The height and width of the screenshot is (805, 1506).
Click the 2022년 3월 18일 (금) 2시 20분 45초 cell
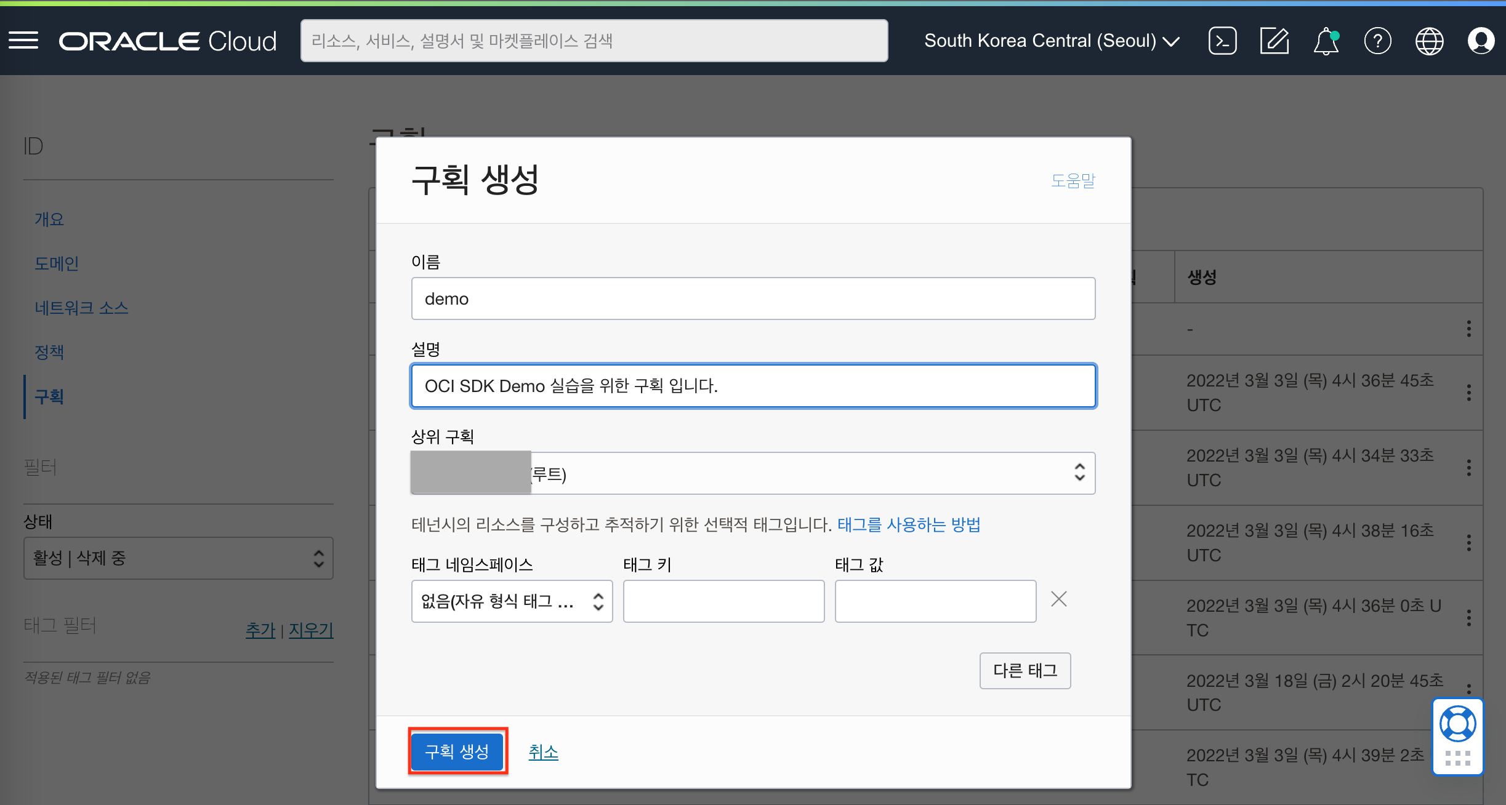click(1315, 692)
